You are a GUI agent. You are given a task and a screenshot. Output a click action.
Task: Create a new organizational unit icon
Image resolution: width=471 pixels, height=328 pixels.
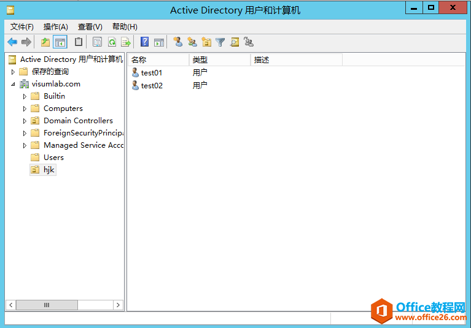206,42
